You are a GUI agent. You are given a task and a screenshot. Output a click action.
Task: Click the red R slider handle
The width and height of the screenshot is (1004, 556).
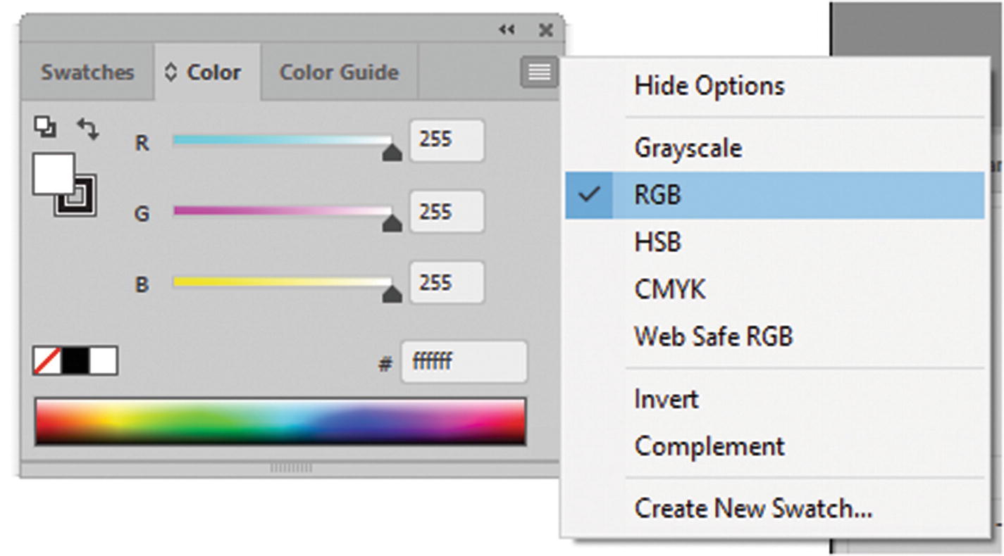pyautogui.click(x=392, y=152)
